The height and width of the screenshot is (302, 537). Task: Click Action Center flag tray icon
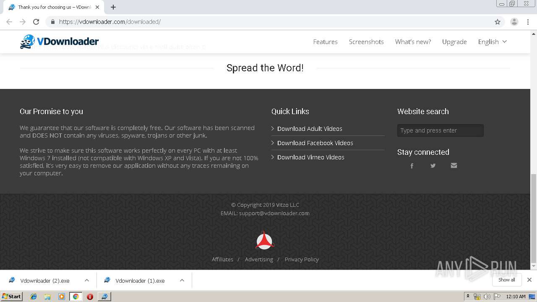point(497,297)
